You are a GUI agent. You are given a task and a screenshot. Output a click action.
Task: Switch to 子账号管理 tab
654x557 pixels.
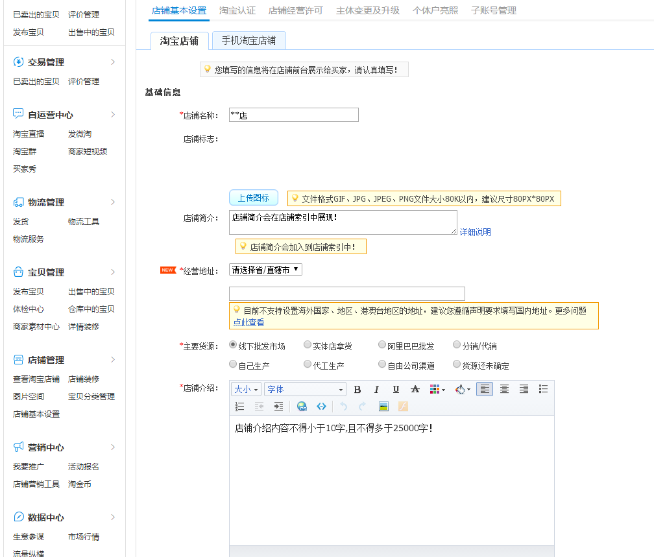point(493,10)
